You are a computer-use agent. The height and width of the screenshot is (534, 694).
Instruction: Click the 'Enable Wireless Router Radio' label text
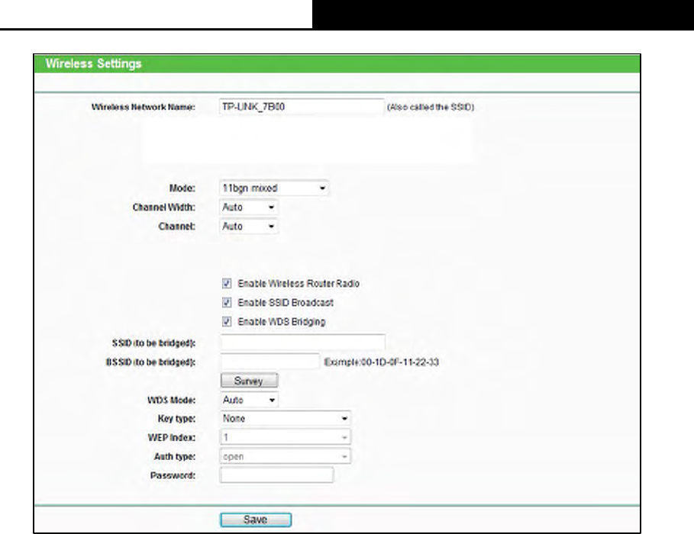(299, 284)
